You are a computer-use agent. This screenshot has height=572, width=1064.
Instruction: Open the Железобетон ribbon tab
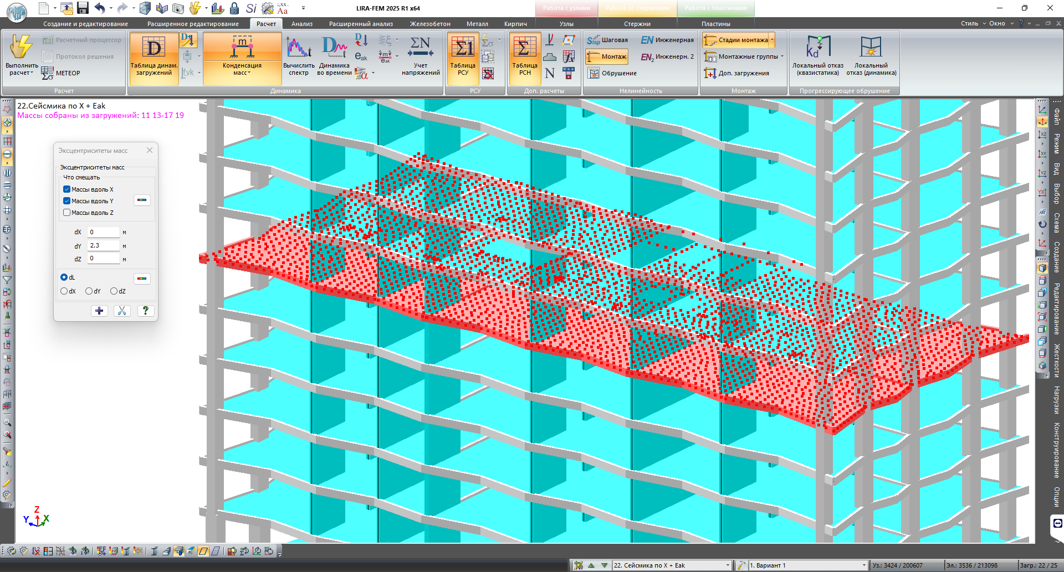(x=430, y=24)
